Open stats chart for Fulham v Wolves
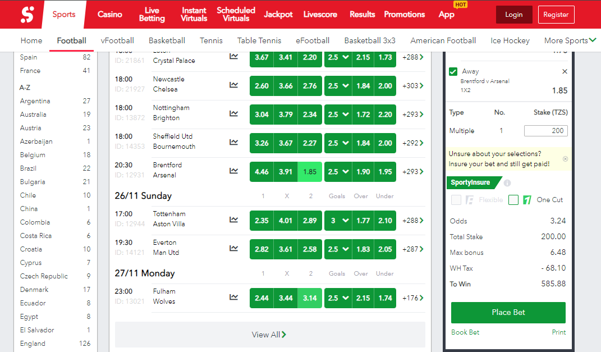 pos(234,298)
